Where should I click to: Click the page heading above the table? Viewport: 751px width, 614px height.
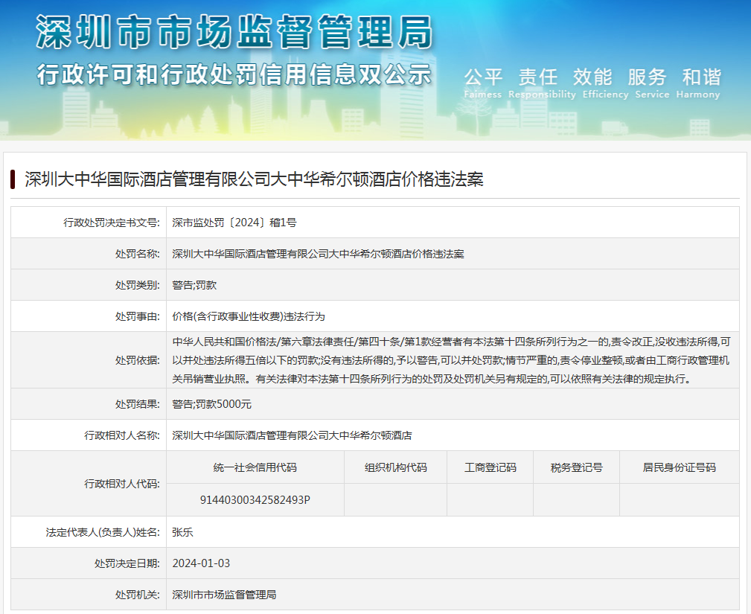pyautogui.click(x=255, y=179)
